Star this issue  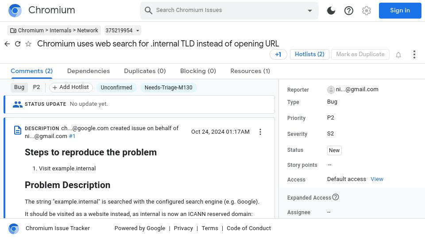click(28, 44)
